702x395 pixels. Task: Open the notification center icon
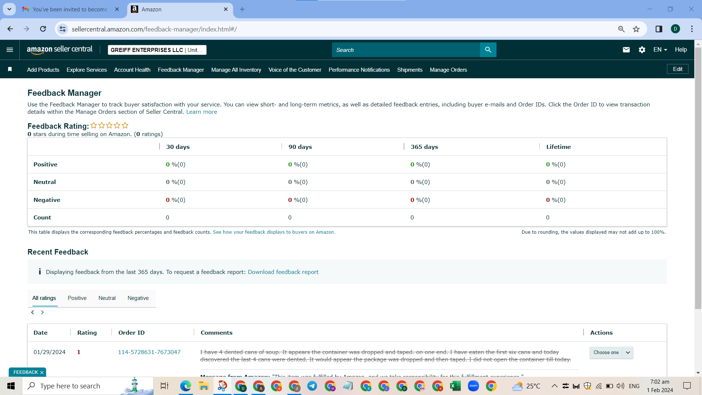point(687,386)
